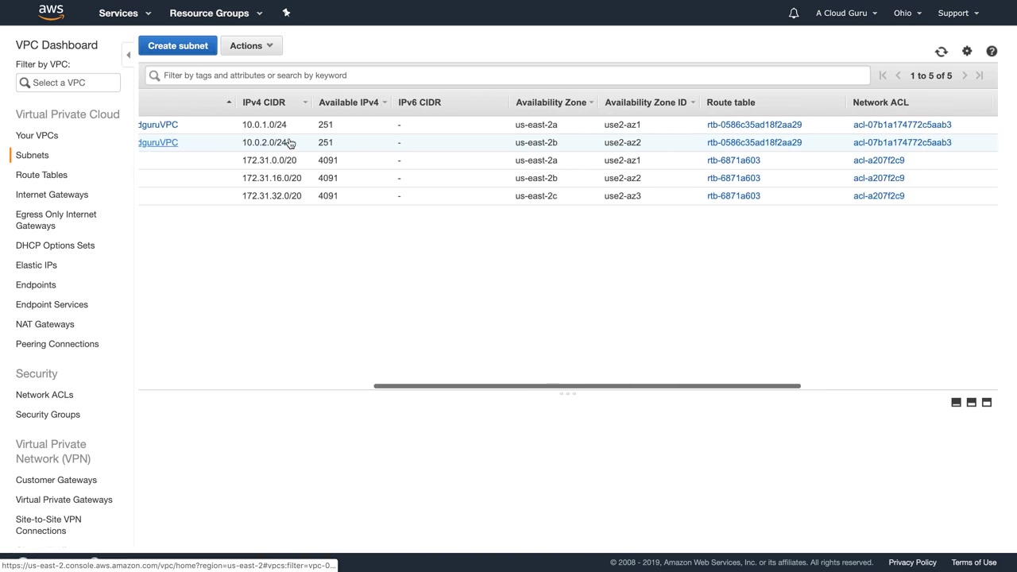Open table settings gear icon
Viewport: 1017px width, 572px height.
(x=967, y=51)
